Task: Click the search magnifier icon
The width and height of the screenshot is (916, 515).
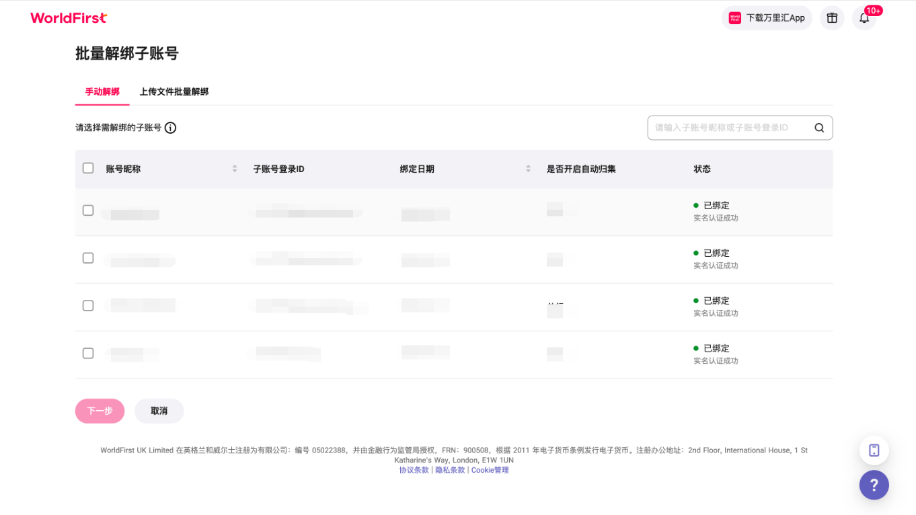Action: click(819, 128)
